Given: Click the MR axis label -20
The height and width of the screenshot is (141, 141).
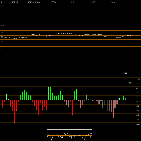Looking at the screenshot, I should (x=138, y=106).
